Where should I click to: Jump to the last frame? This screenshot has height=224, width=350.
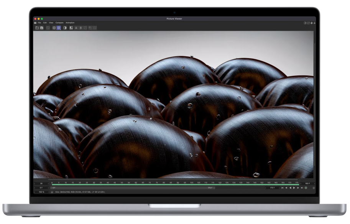302,188
